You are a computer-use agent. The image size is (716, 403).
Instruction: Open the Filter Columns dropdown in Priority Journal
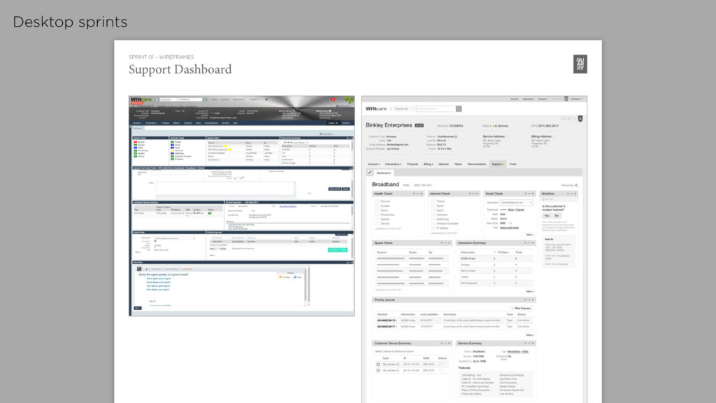point(521,308)
